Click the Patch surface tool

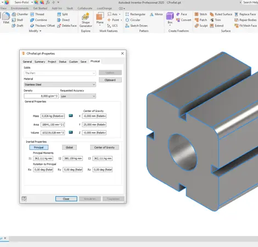[201, 20]
